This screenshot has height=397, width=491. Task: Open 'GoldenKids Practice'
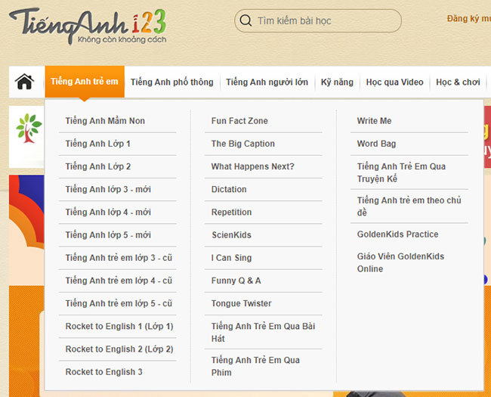tap(397, 234)
